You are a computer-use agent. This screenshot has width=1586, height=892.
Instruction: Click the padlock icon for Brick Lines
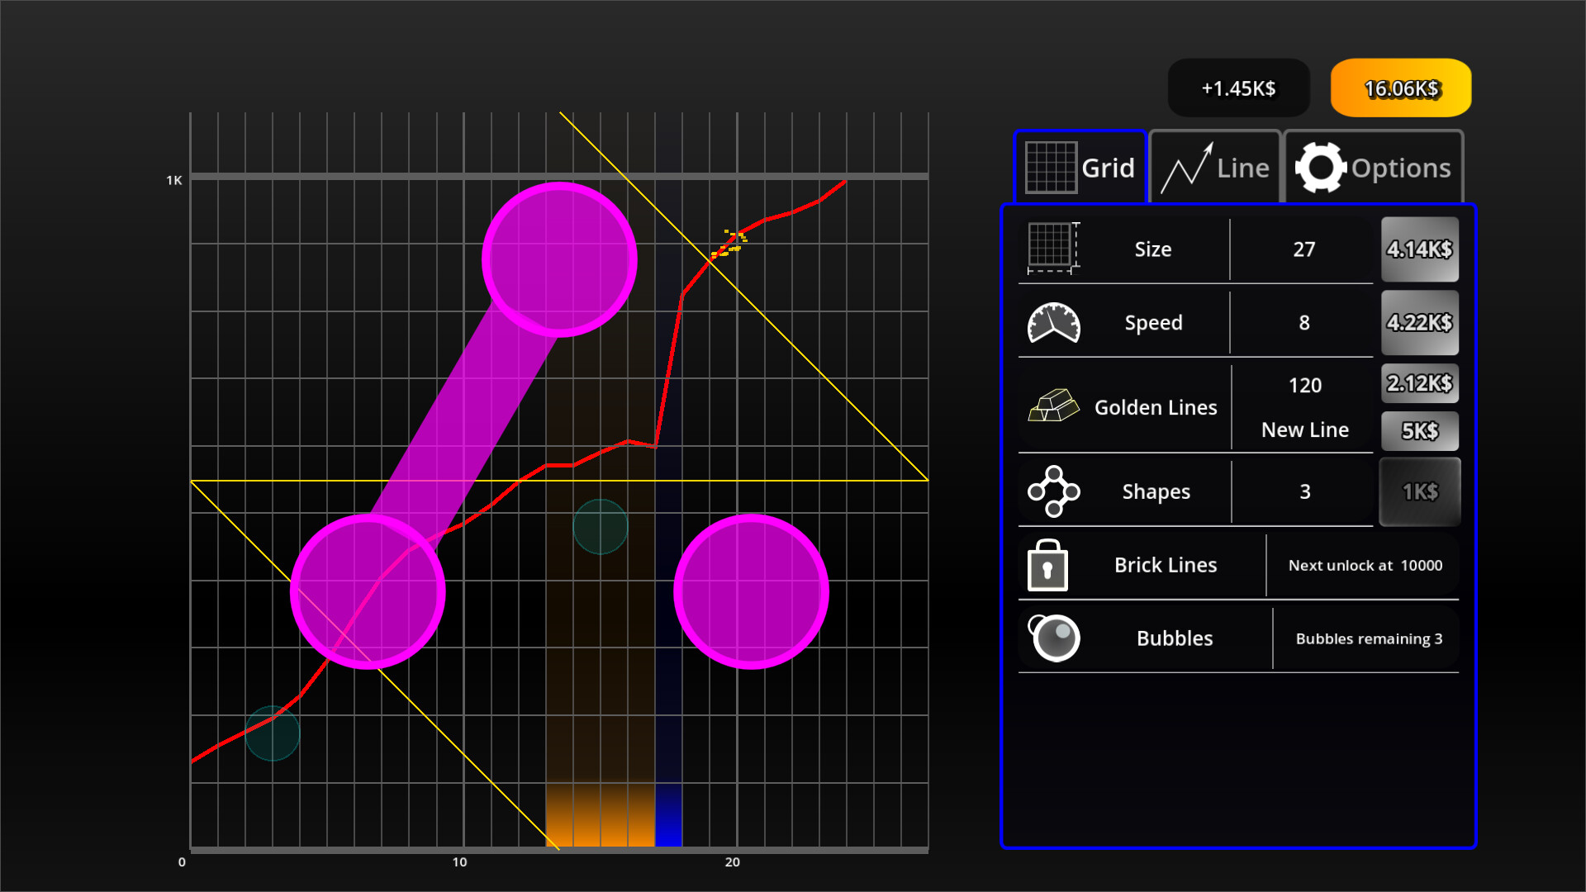coord(1047,565)
